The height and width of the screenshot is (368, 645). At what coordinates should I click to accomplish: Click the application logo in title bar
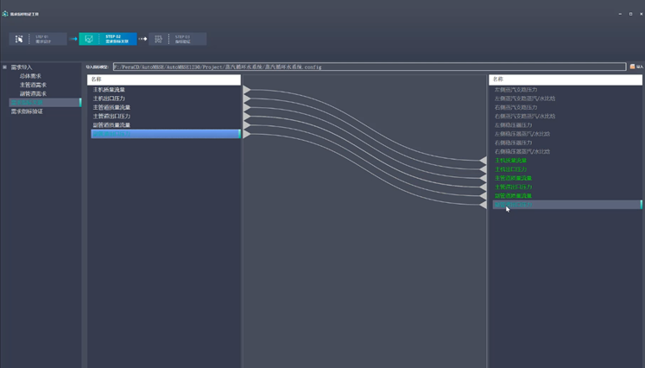pos(5,15)
